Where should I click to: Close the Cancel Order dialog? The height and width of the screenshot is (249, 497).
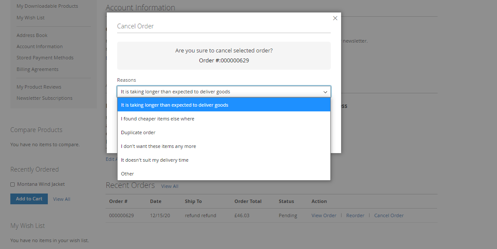tap(335, 18)
